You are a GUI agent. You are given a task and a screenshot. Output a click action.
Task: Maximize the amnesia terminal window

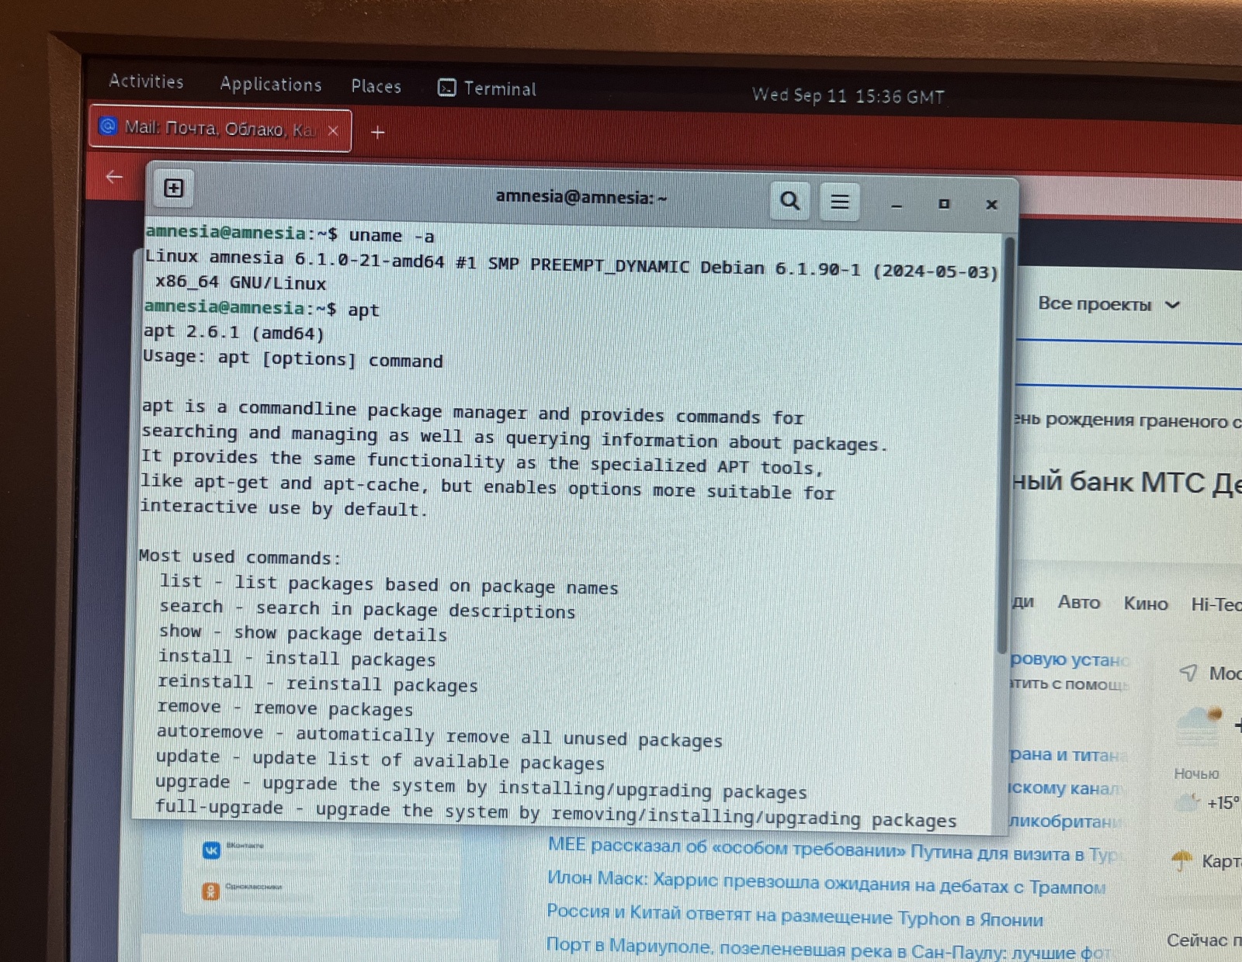click(944, 204)
